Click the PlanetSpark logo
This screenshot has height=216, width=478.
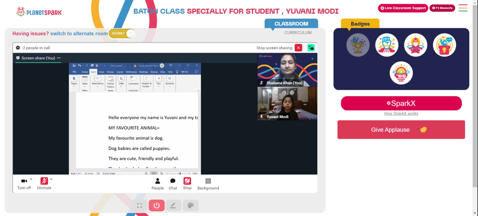(39, 12)
